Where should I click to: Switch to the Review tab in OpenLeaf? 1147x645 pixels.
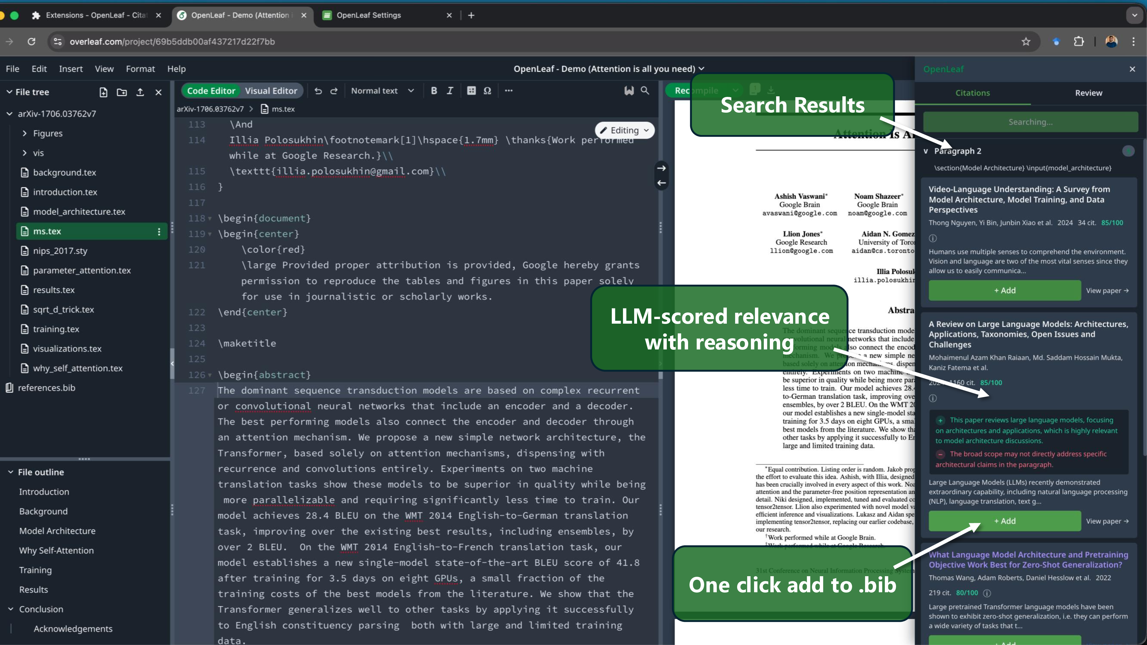tap(1088, 93)
